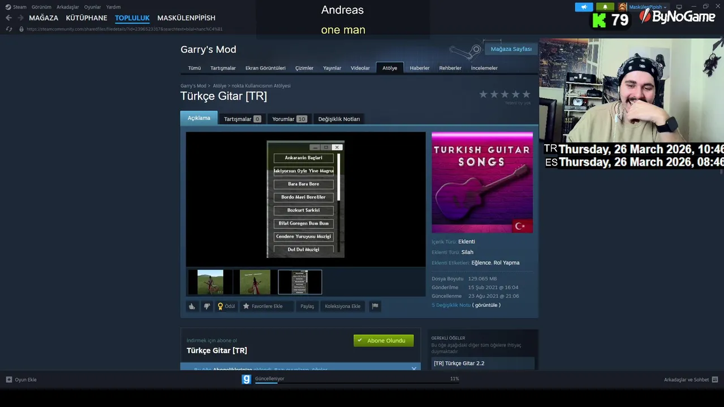Screen dimensions: 724x407
Task: Open notifications bell icon
Action: pyautogui.click(x=605, y=7)
